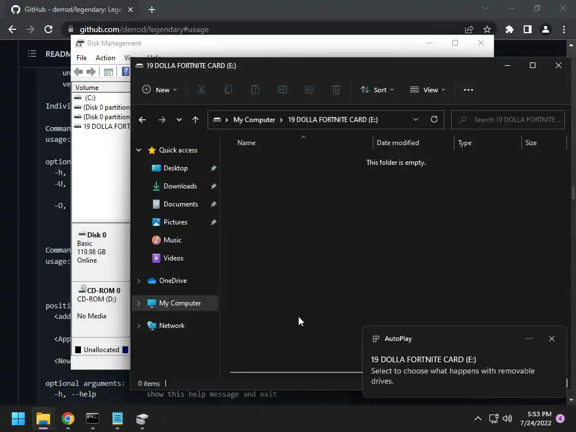
Task: Select Videos in navigation pane
Action: [173, 258]
